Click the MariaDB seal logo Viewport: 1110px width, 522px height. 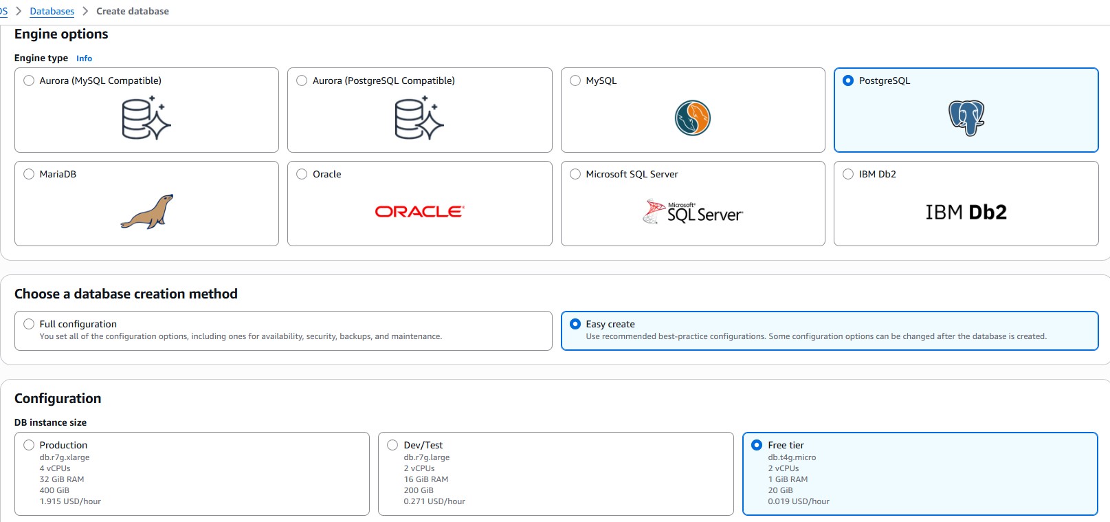click(x=146, y=211)
